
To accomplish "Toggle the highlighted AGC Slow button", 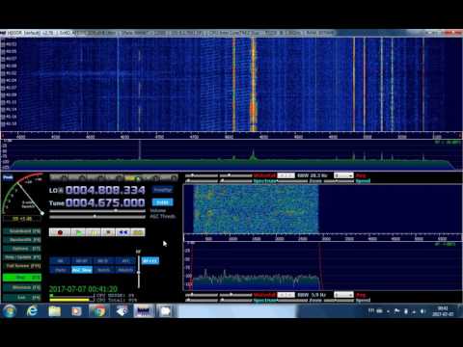I will [82, 270].
